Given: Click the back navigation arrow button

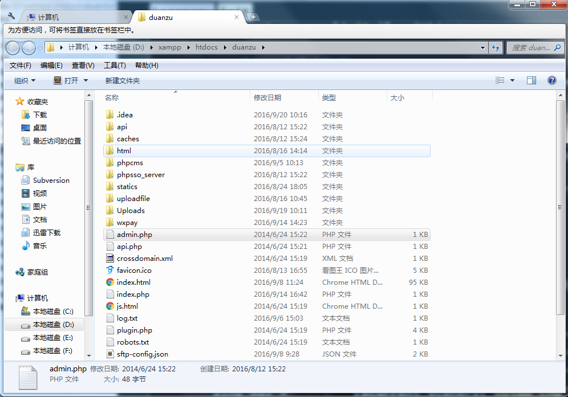Looking at the screenshot, I should point(13,48).
